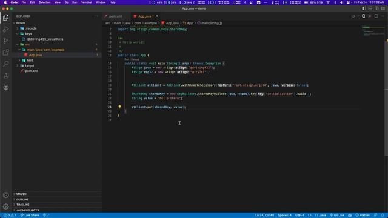This screenshot has height=218, width=388.
Task: Click the white hexagon editor toolbar icon
Action: (x=364, y=16)
